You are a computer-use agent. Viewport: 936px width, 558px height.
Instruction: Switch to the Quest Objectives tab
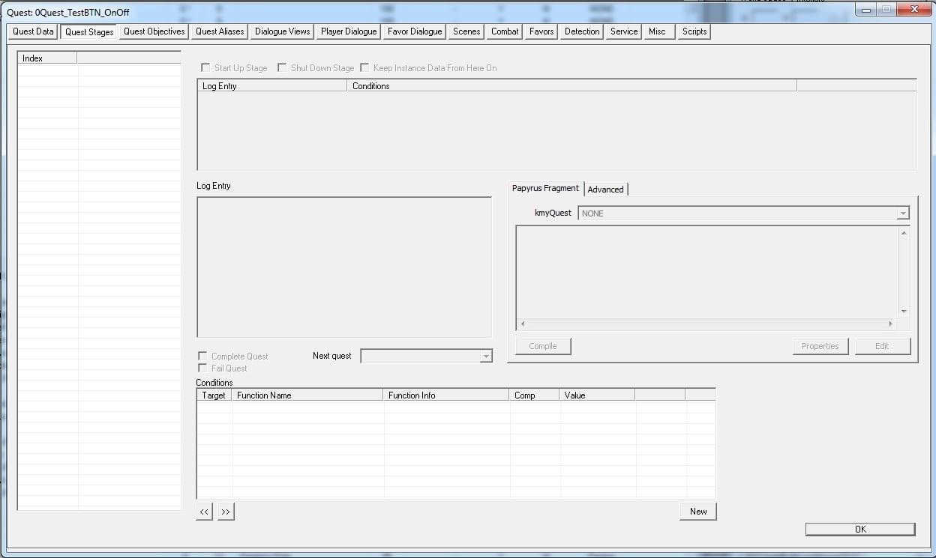tap(154, 31)
